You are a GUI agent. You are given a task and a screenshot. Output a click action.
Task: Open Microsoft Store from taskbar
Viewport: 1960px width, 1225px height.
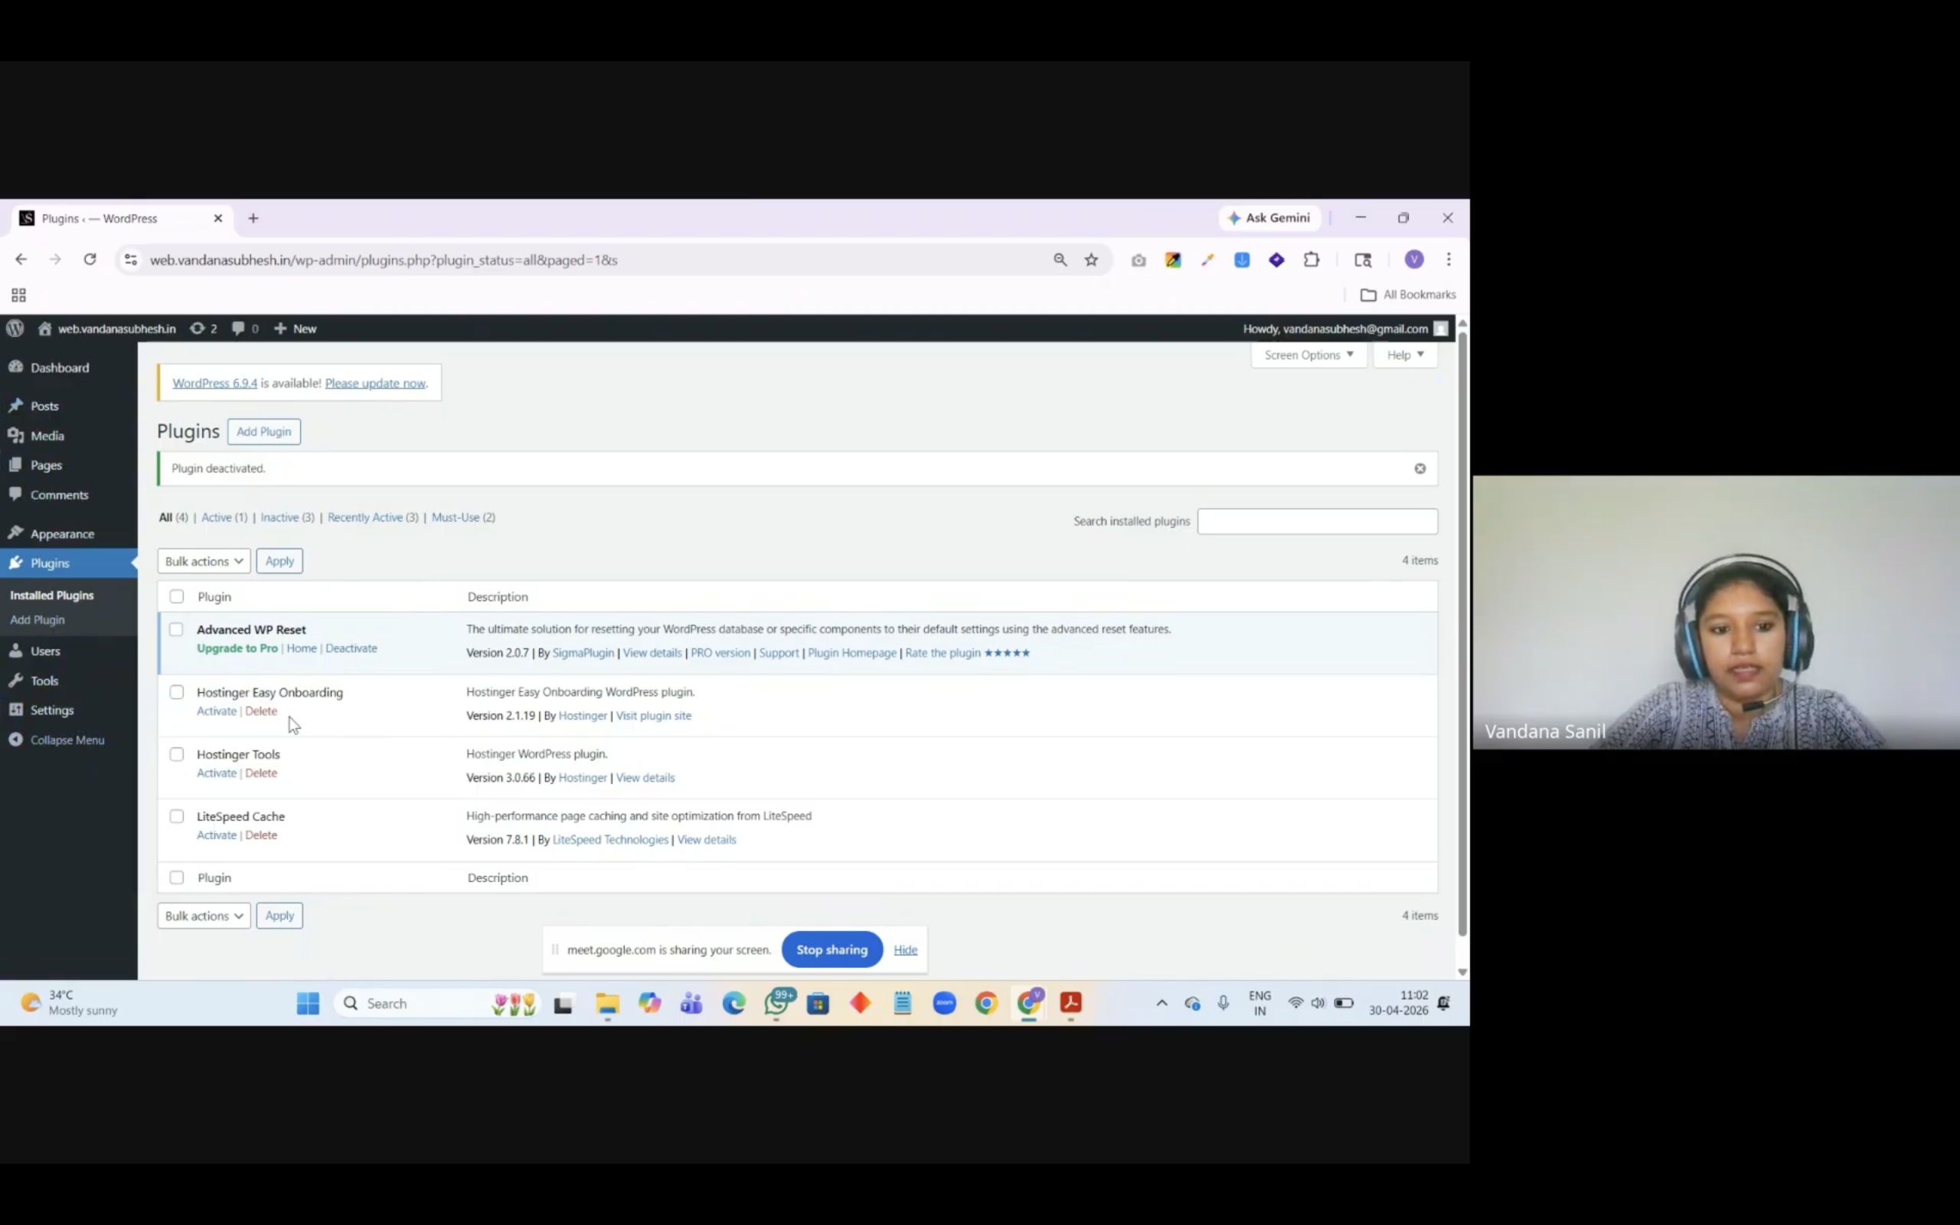[x=818, y=1003]
